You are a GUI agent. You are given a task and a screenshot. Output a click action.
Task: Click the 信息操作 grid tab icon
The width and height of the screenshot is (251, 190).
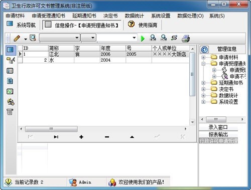48,25
